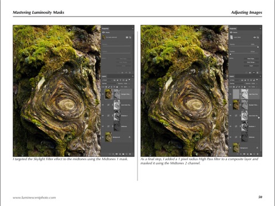Hide Shadows 1 layer in right screenshot

pos(231,126)
